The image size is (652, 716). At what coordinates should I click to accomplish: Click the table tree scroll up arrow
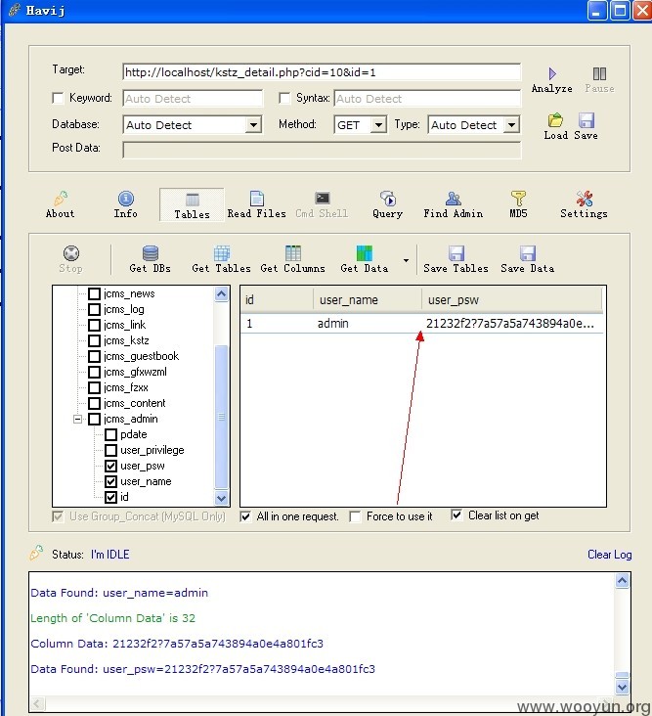pyautogui.click(x=221, y=294)
